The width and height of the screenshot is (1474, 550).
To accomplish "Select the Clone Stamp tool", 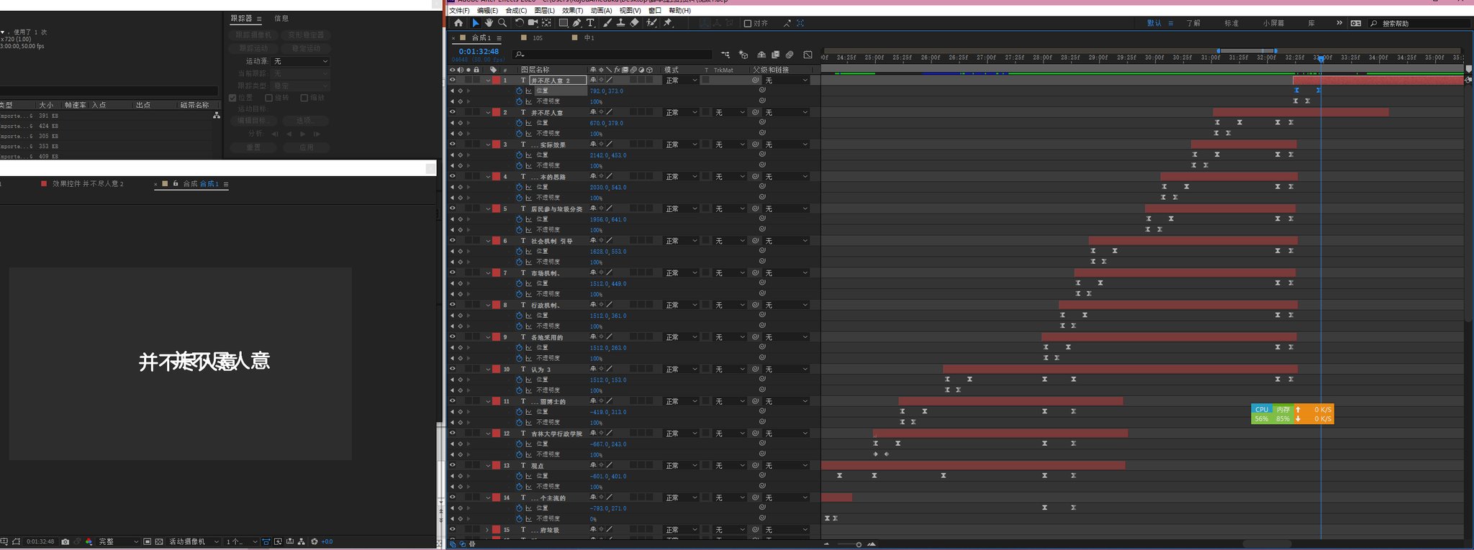I will point(620,23).
